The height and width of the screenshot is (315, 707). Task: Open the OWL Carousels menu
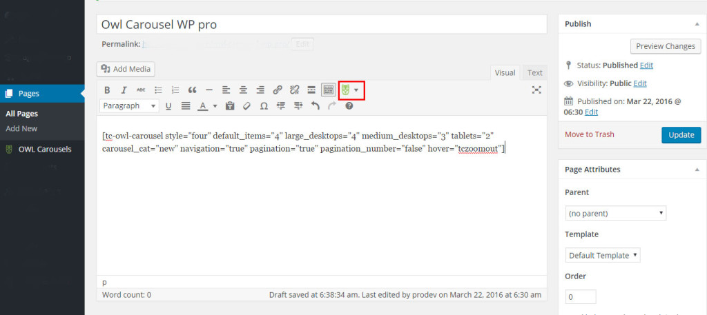[42, 149]
